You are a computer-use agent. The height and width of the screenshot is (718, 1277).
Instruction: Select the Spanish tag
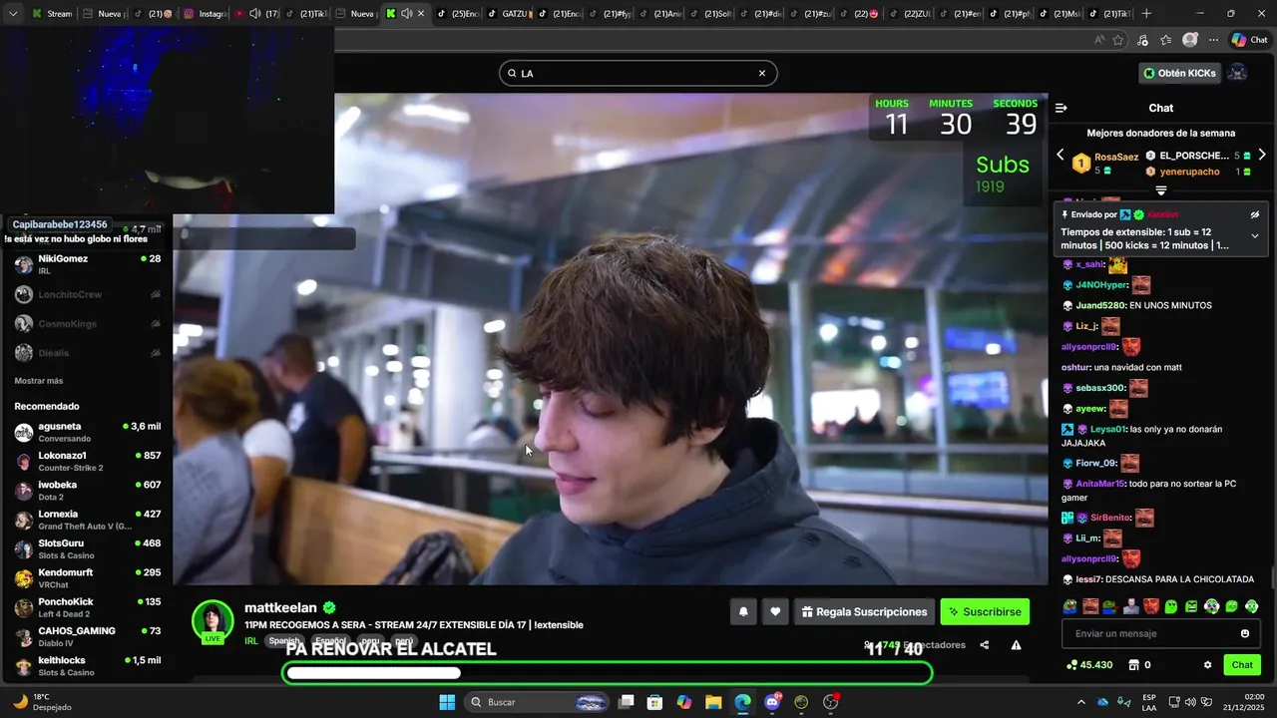(x=283, y=641)
